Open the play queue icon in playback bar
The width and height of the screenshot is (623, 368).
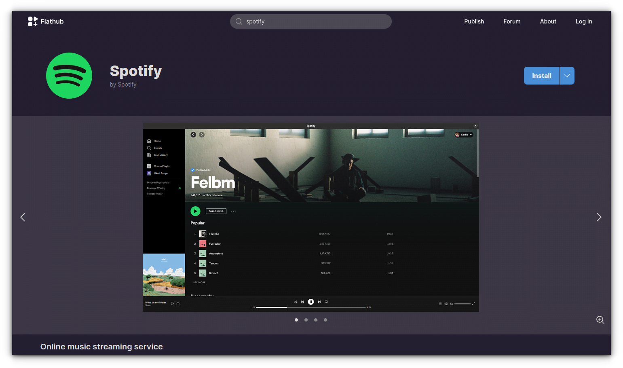click(440, 303)
